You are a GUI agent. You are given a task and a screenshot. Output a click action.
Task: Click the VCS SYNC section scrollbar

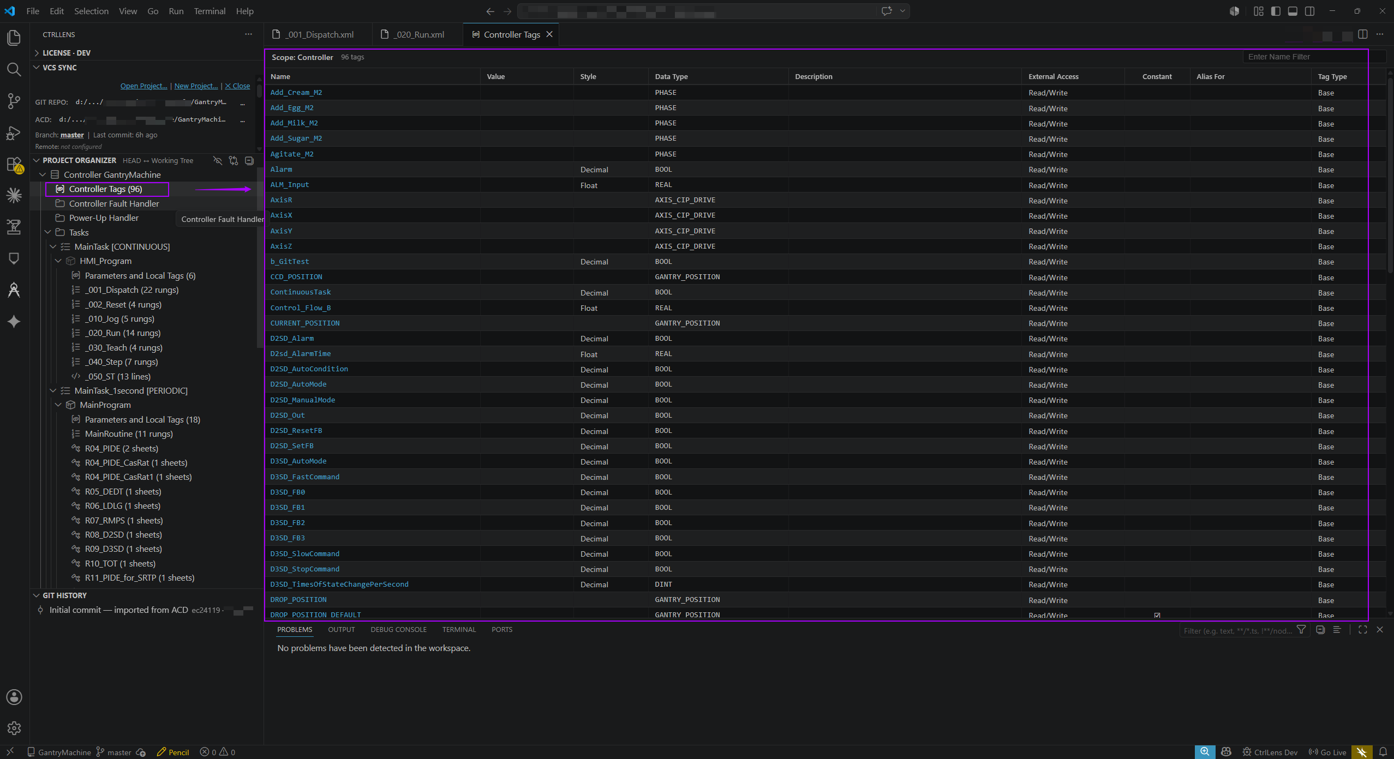click(259, 90)
